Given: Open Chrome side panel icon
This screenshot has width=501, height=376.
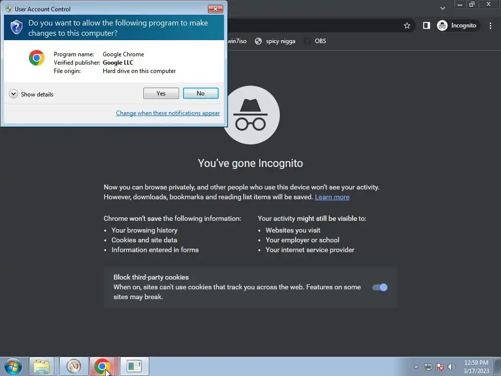Looking at the screenshot, I should 426,25.
